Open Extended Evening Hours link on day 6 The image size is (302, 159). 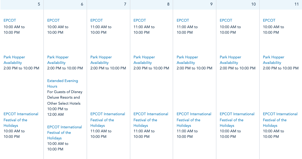62,84
